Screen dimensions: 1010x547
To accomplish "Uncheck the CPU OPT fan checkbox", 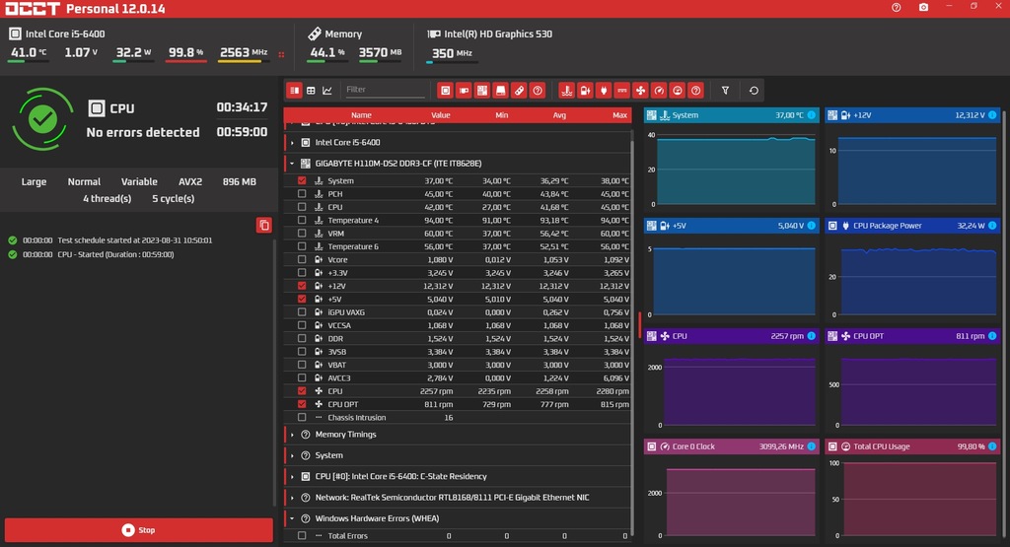I will 302,404.
